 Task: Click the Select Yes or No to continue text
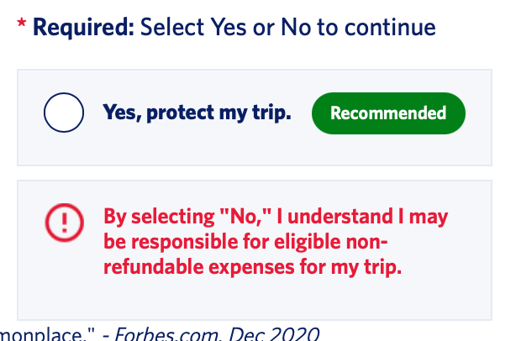[288, 27]
